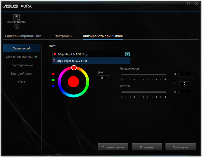Expand the Edge-Right & RGB Strip dropdown arrow
The width and height of the screenshot is (202, 157).
point(127,54)
